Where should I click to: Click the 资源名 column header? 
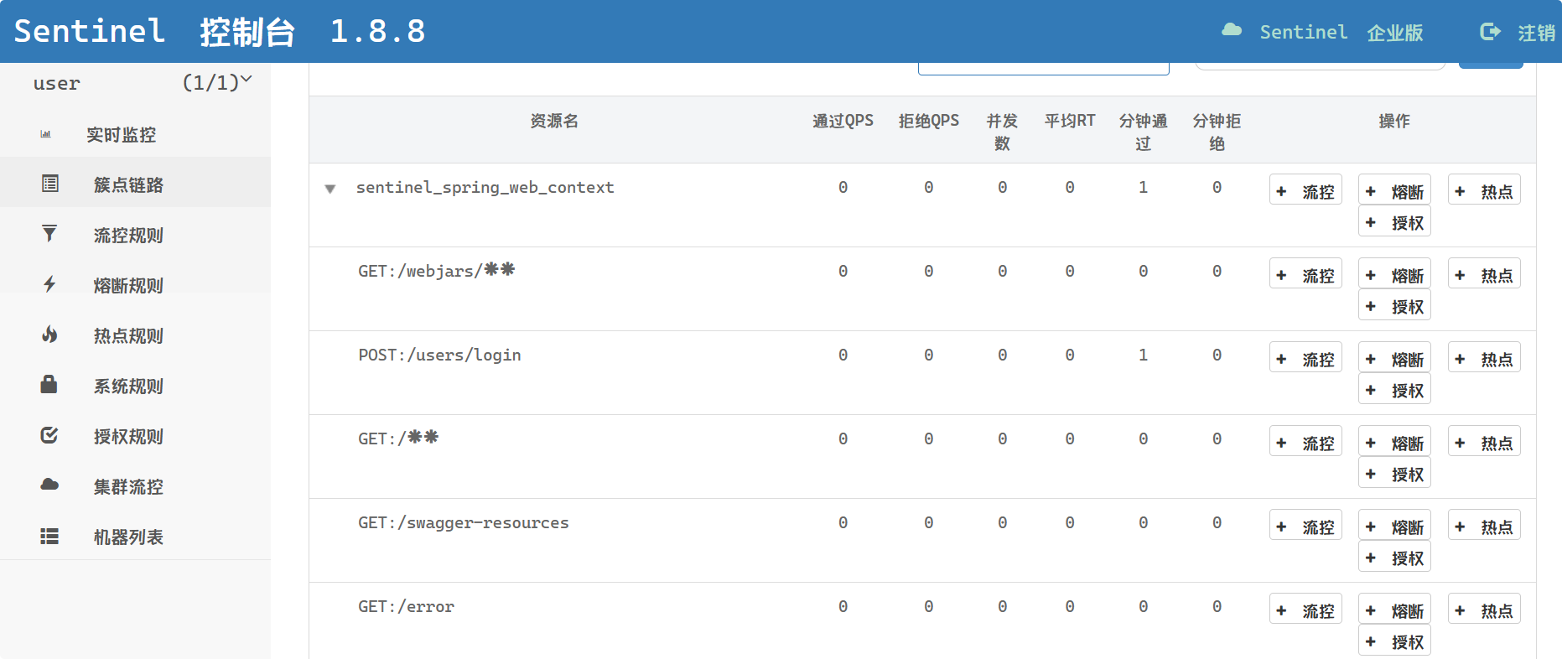pos(554,121)
